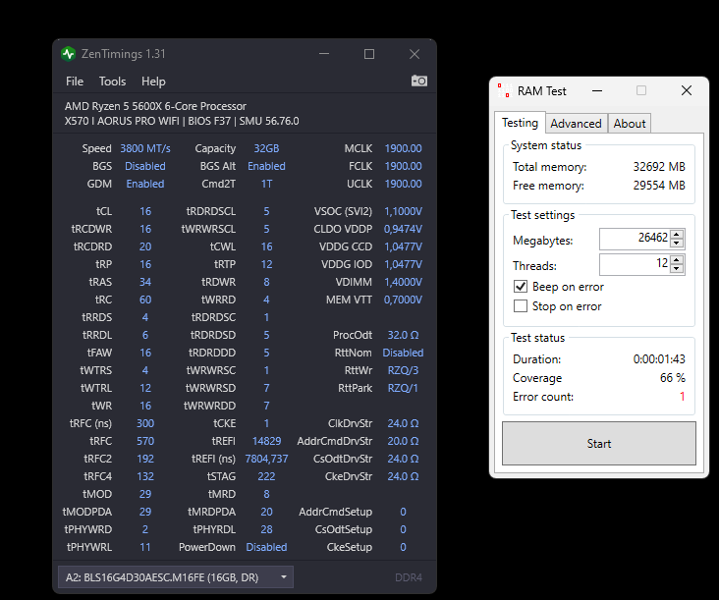The width and height of the screenshot is (719, 600).
Task: Click the FCLK 1900.00 value
Action: click(x=403, y=166)
